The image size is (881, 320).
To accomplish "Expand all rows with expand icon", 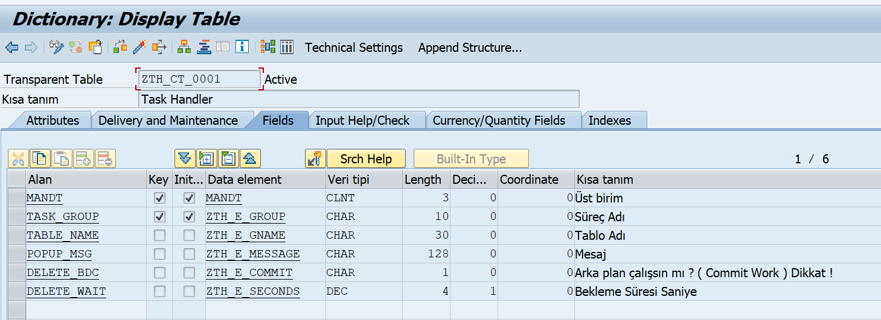I will click(207, 158).
